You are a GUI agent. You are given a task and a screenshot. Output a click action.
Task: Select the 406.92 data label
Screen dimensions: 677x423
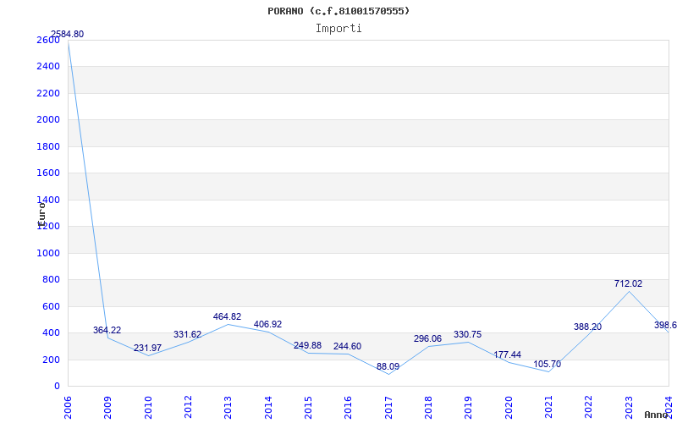[x=267, y=325]
